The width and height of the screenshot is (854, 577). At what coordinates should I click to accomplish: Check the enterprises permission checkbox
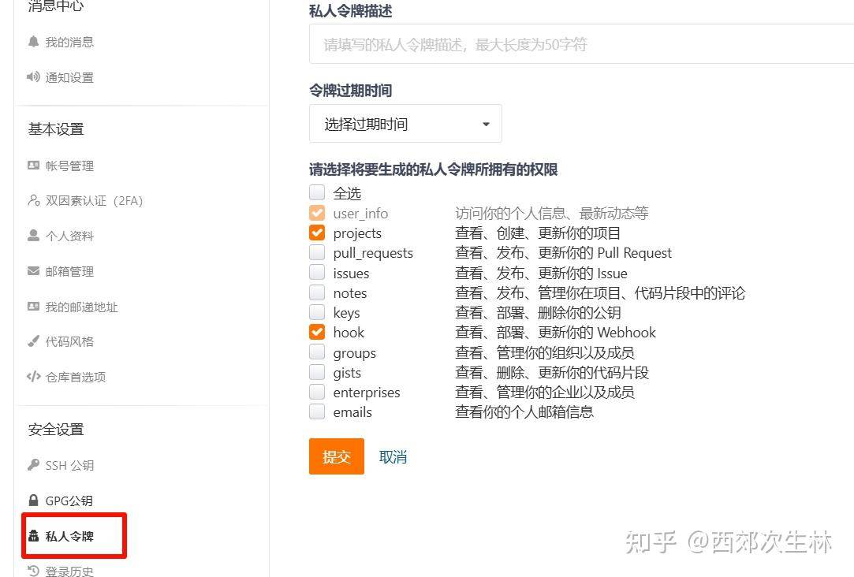pyautogui.click(x=317, y=392)
